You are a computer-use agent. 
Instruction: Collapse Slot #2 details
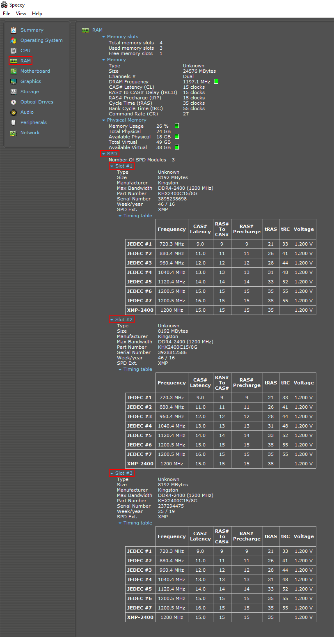click(x=112, y=320)
